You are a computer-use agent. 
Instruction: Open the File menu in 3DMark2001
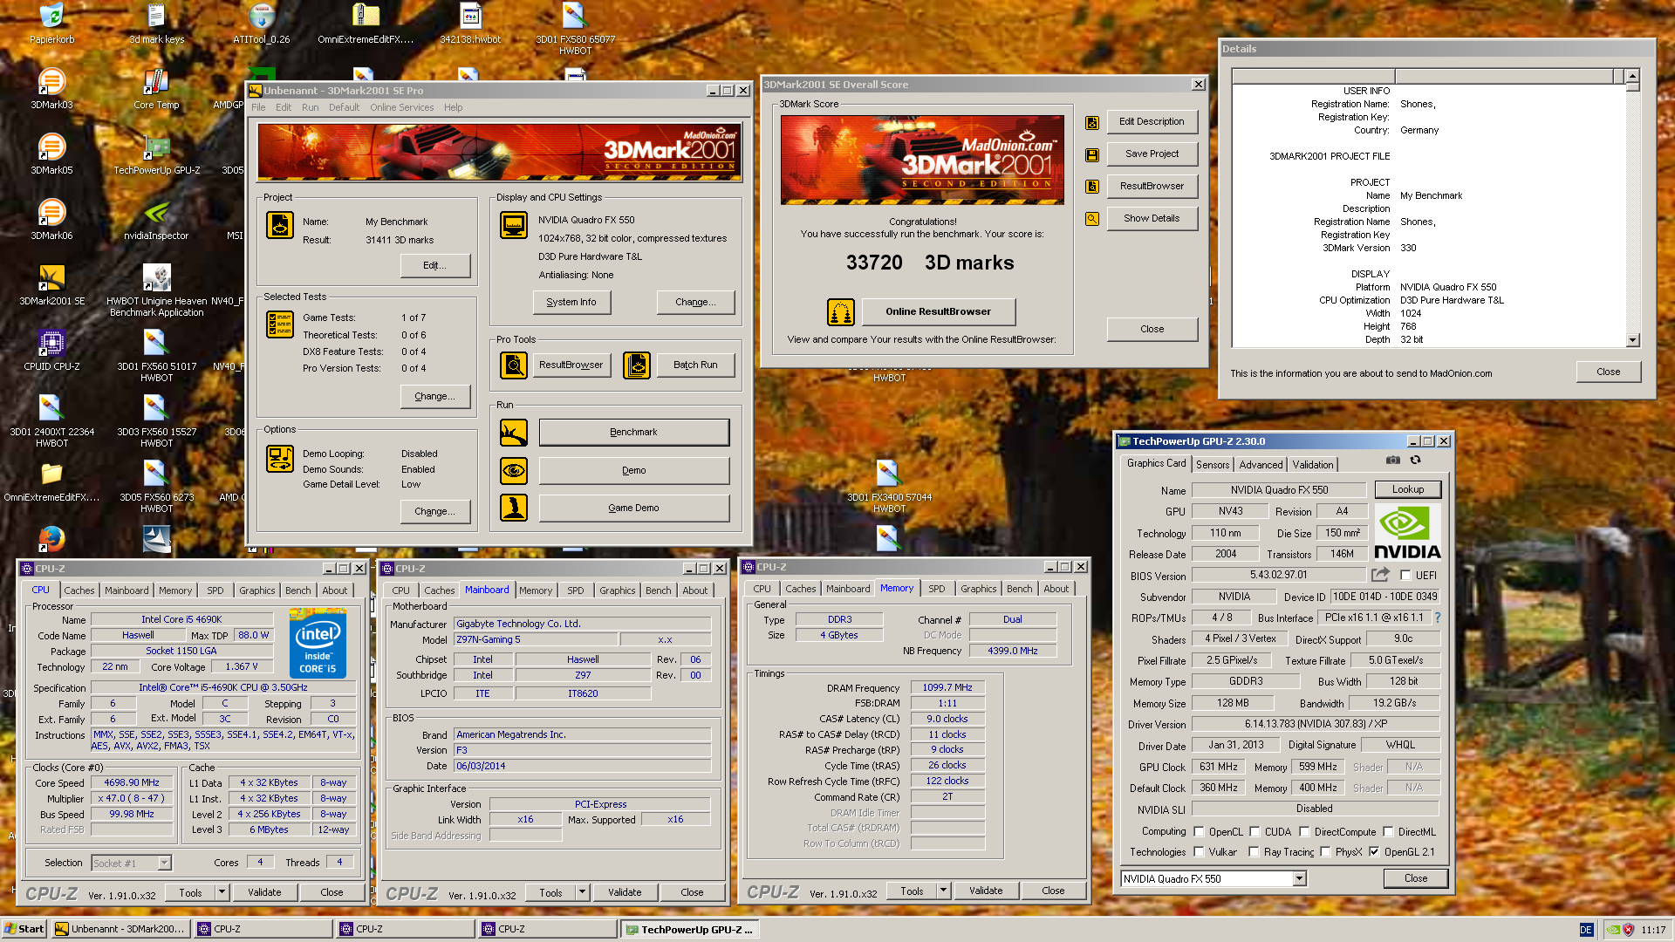click(x=258, y=108)
